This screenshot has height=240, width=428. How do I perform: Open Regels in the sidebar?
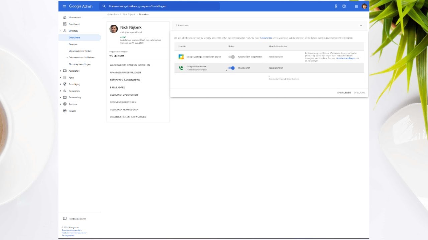(72, 111)
